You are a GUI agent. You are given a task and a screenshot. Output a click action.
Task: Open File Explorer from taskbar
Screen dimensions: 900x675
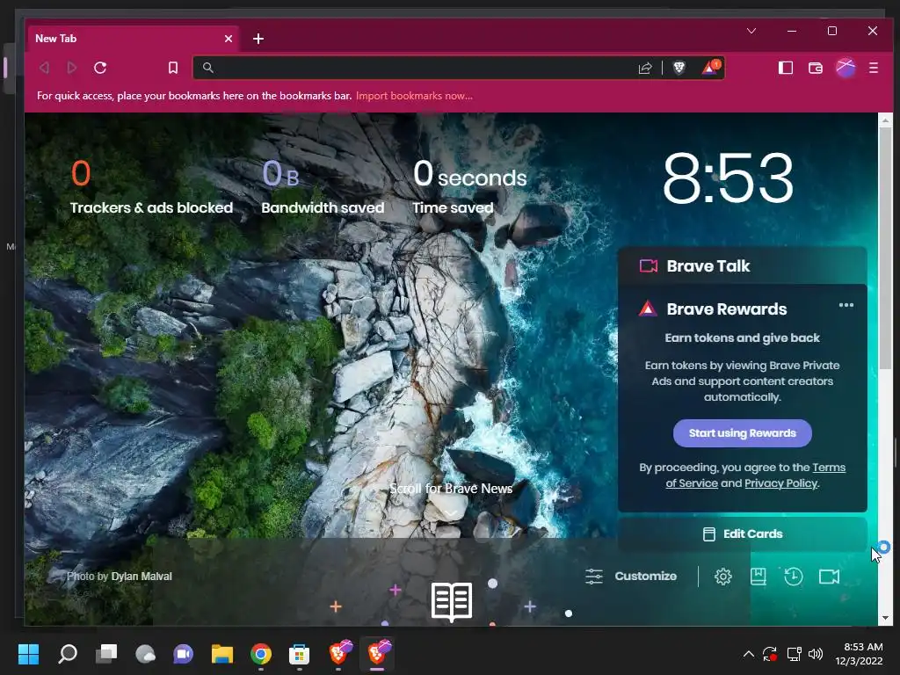tap(222, 654)
